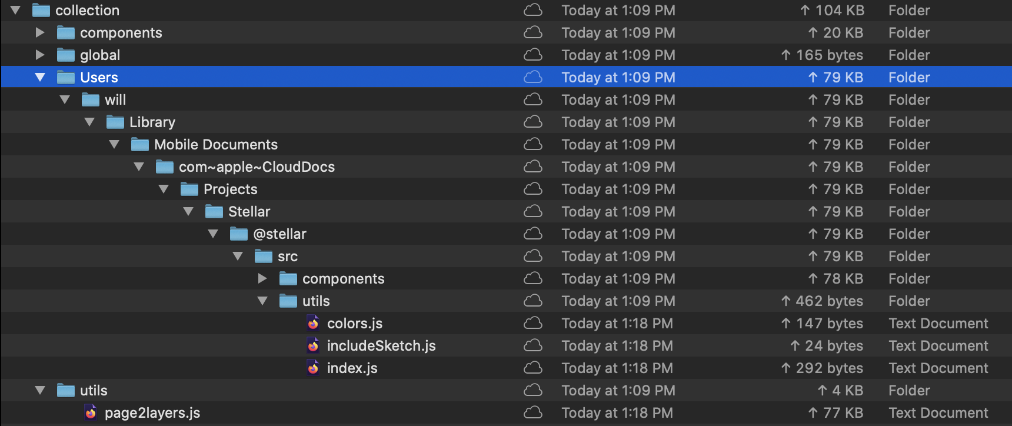This screenshot has width=1012, height=426.
Task: Collapse the Library folder triangle
Action: 89,122
